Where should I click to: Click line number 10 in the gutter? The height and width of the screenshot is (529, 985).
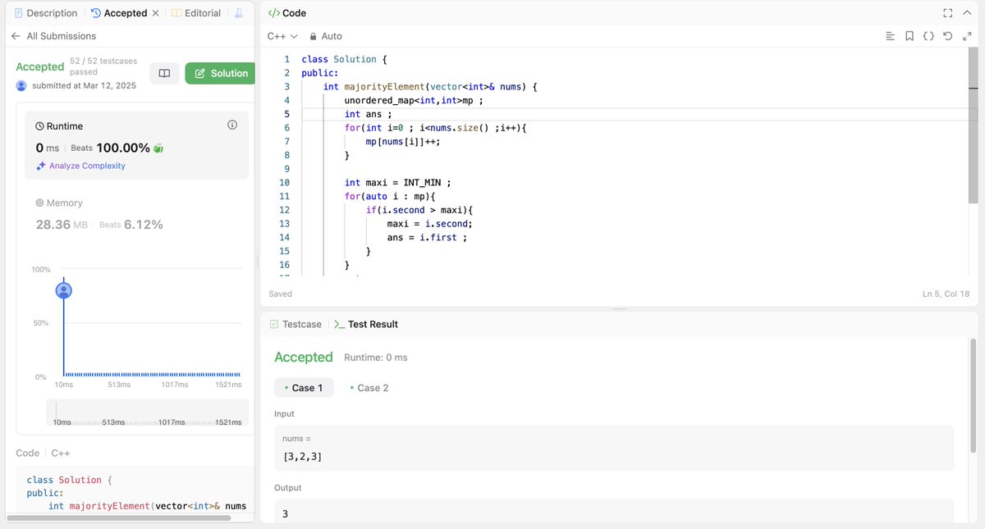(x=284, y=182)
